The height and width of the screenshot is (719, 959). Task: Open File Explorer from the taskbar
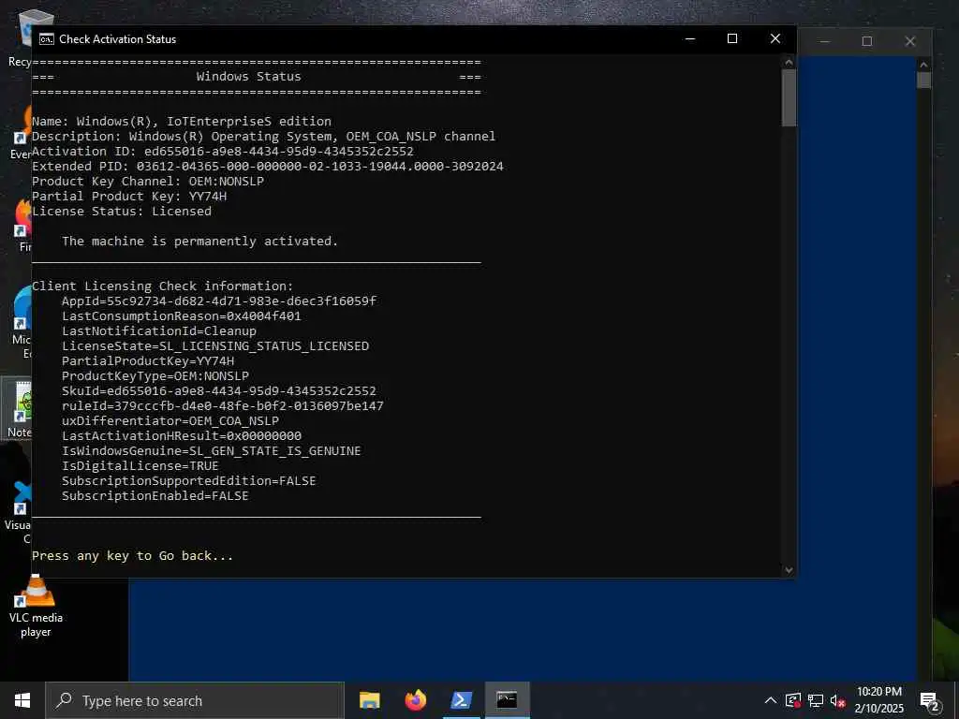click(x=369, y=700)
